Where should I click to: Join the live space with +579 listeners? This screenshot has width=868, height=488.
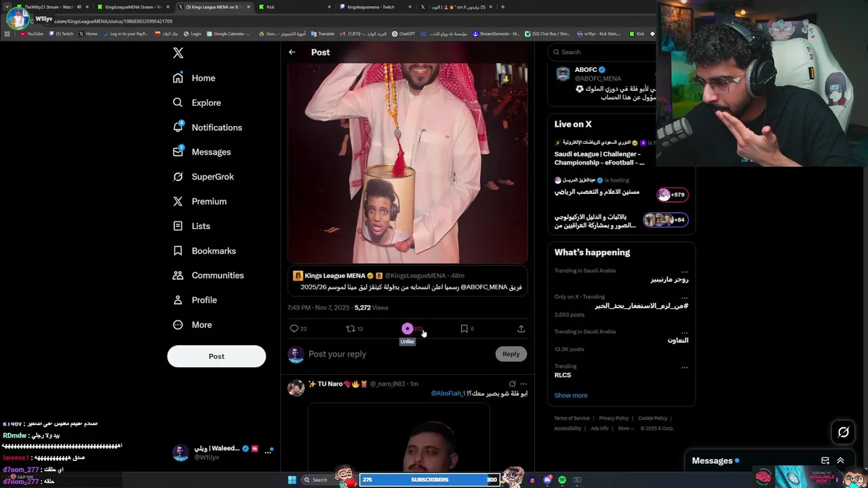click(x=672, y=195)
